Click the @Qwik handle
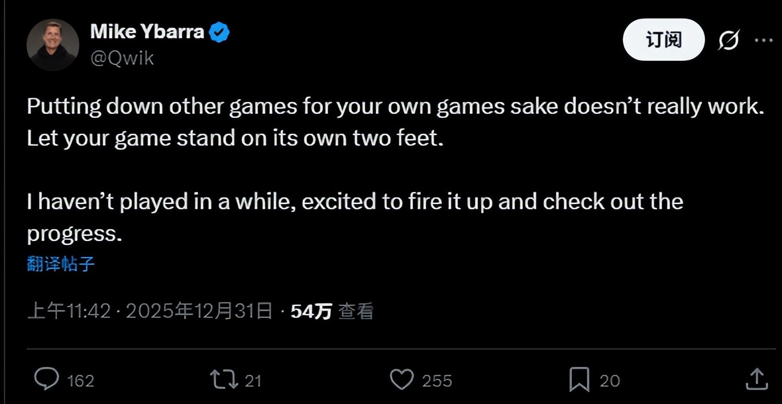Screen dimensions: 782x404 (121, 58)
